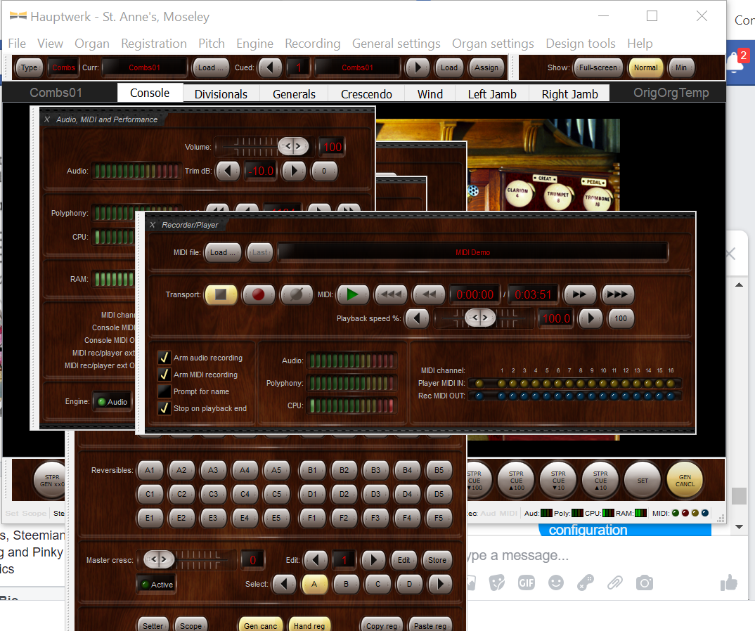This screenshot has height=631, width=755.
Task: Click the thumbs-up like icon in chat
Action: pyautogui.click(x=728, y=583)
